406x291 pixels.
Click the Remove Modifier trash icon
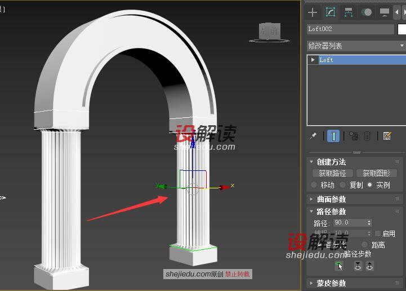[x=367, y=136]
